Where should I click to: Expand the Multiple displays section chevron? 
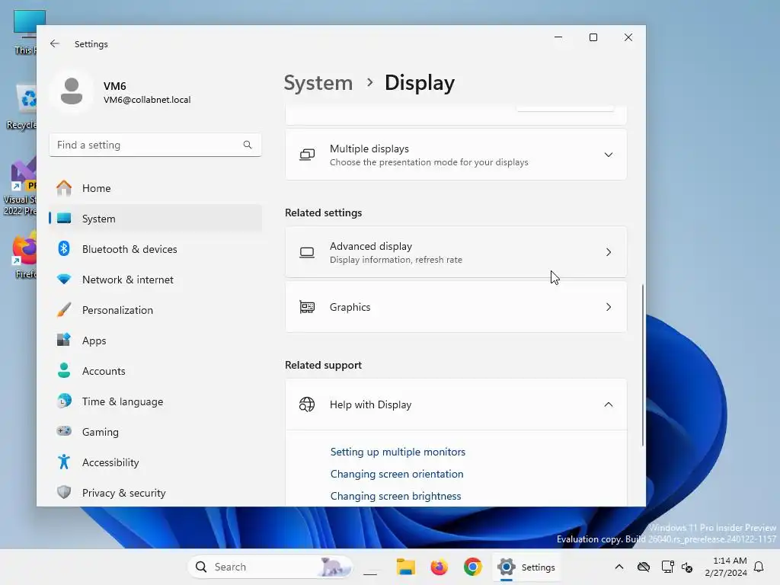[609, 155]
